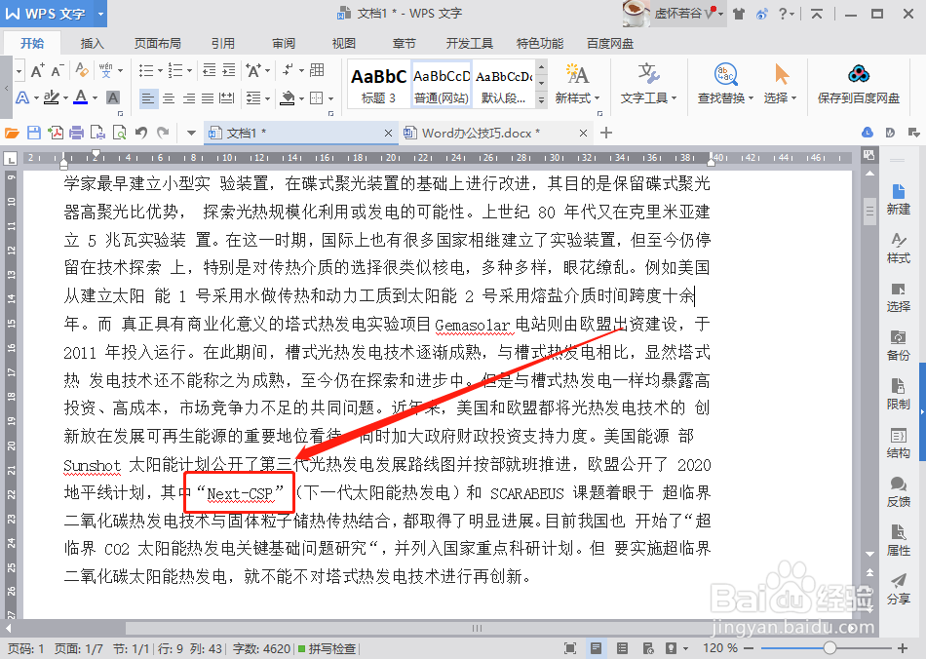Image resolution: width=926 pixels, height=659 pixels.
Task: Click the zoom slider handle
Action: click(830, 647)
